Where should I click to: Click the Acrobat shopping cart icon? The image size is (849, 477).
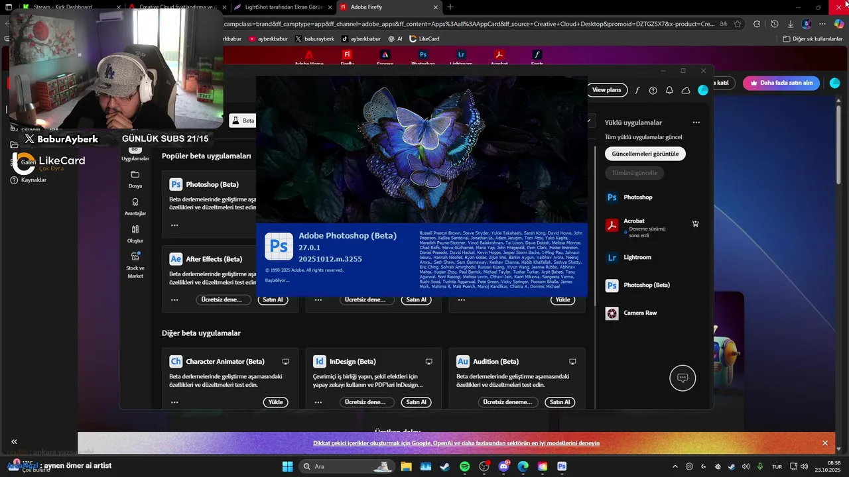[695, 224]
